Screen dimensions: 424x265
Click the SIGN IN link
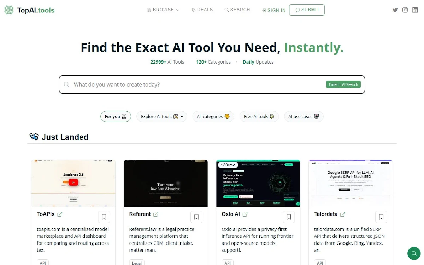[x=274, y=10]
